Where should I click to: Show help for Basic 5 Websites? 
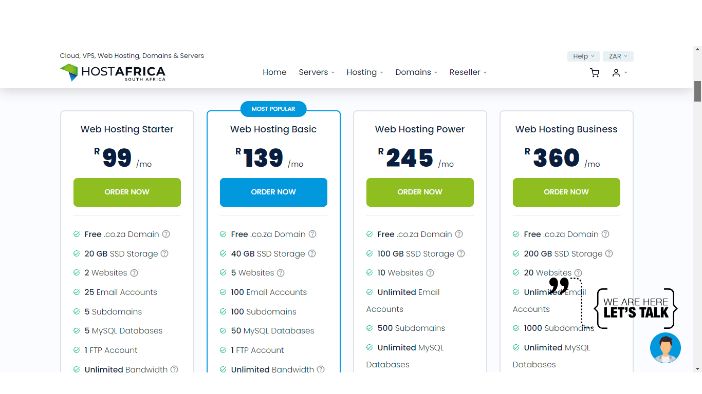click(x=281, y=273)
